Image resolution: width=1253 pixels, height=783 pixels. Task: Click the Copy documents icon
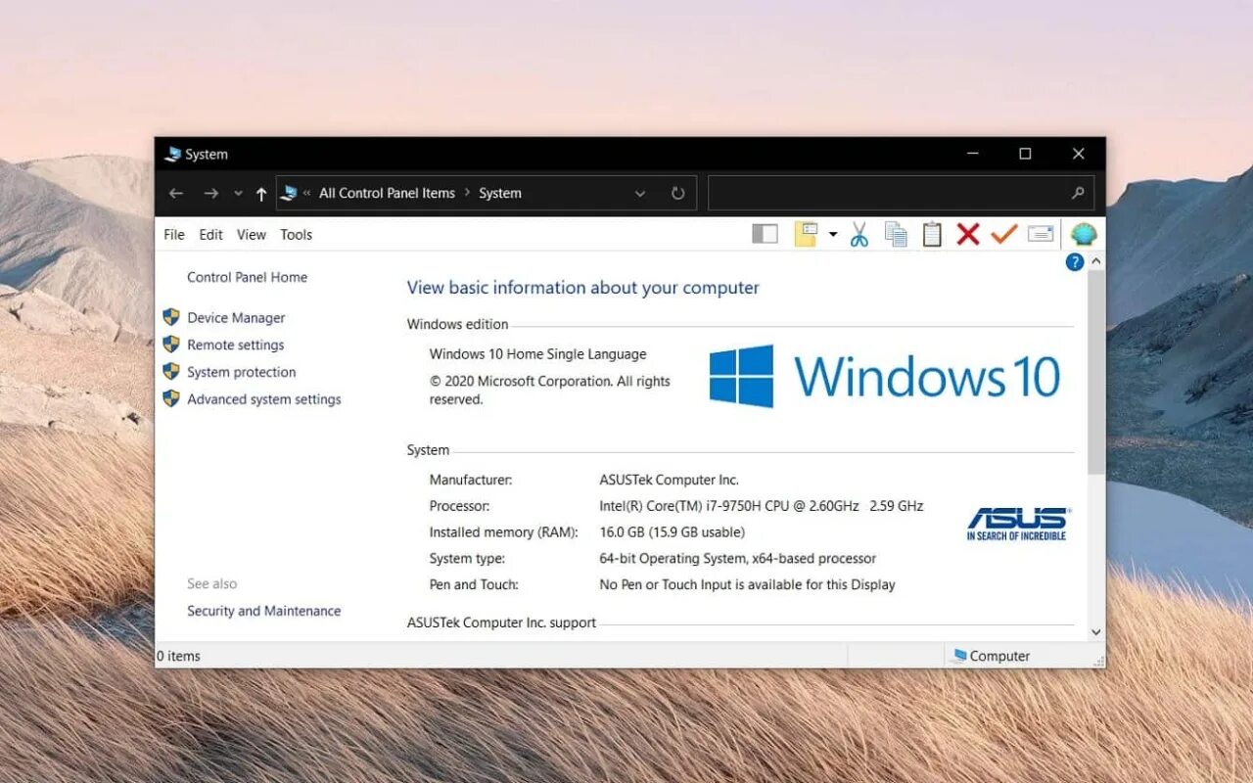tap(896, 234)
